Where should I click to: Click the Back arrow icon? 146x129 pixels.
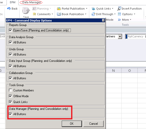click(x=9, y=9)
